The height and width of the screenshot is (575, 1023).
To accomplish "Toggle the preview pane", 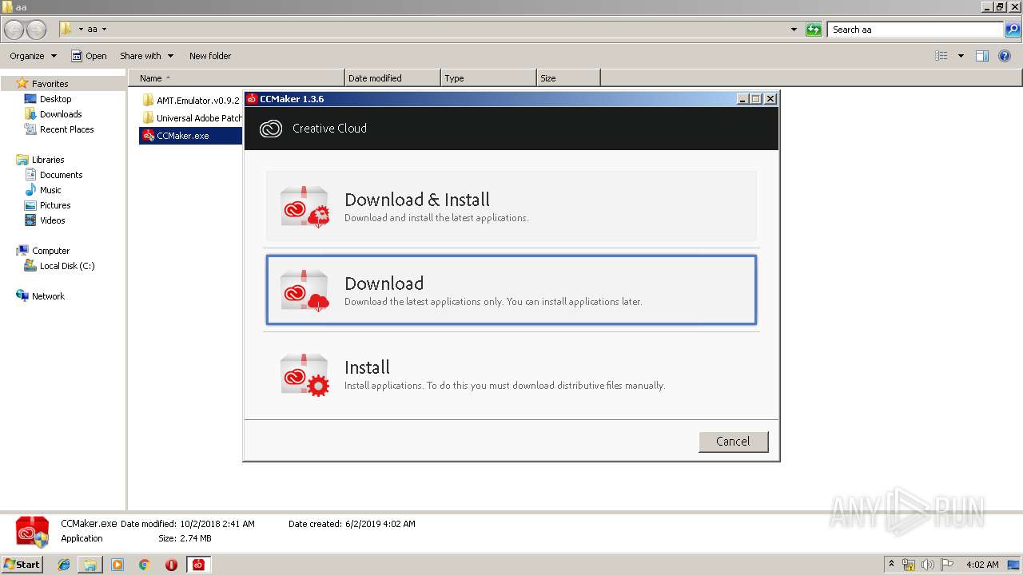I will [982, 56].
